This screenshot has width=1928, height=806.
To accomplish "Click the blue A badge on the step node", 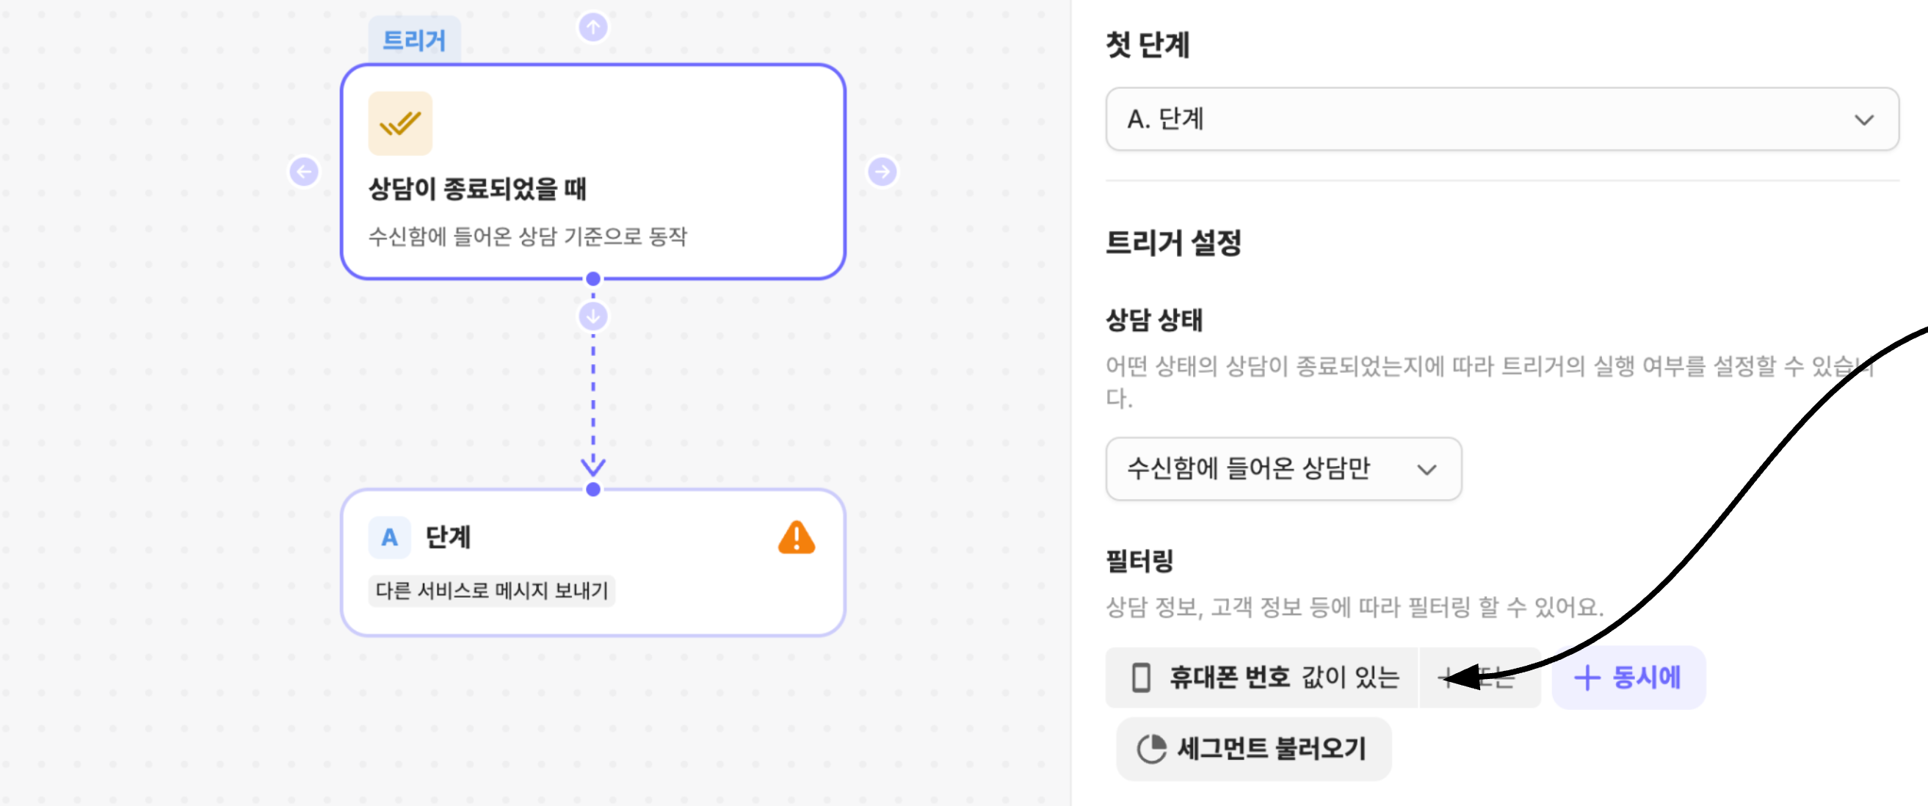I will (x=389, y=537).
